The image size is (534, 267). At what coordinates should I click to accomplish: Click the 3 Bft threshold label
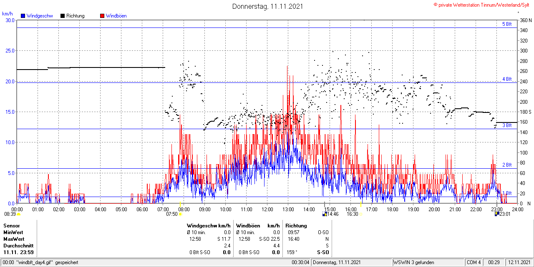(507, 125)
